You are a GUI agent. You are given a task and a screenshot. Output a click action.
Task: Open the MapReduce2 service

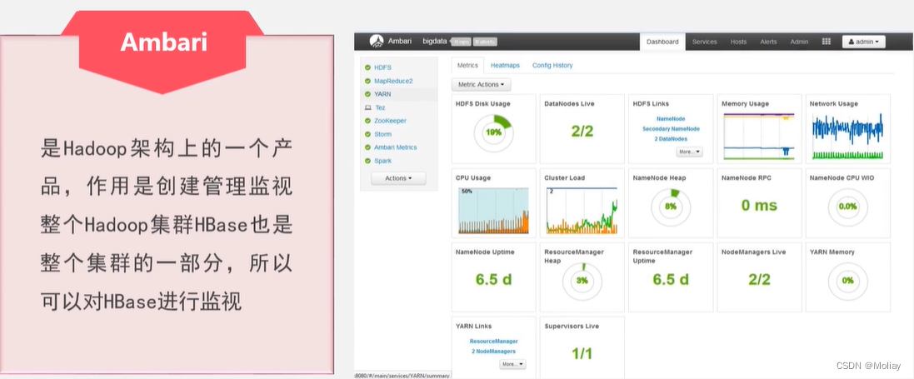pyautogui.click(x=393, y=81)
